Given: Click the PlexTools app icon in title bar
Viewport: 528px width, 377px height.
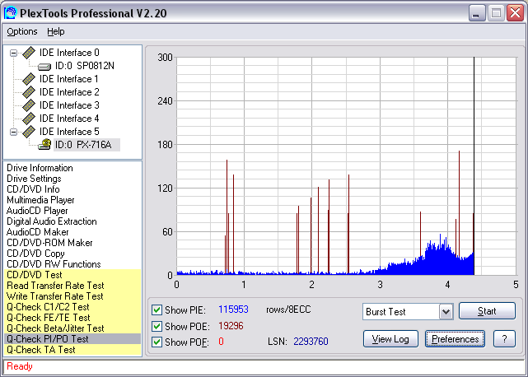Looking at the screenshot, I should 11,13.
